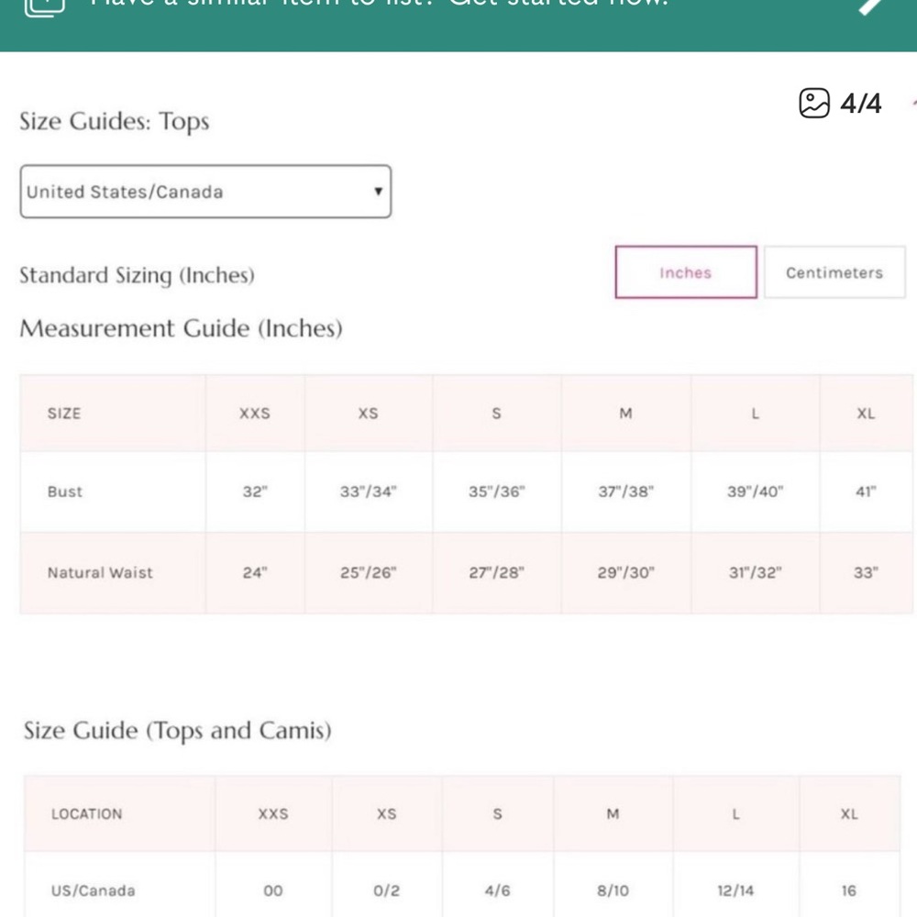Click the Size Guides: Tops heading
Image resolution: width=917 pixels, height=917 pixels.
[115, 122]
